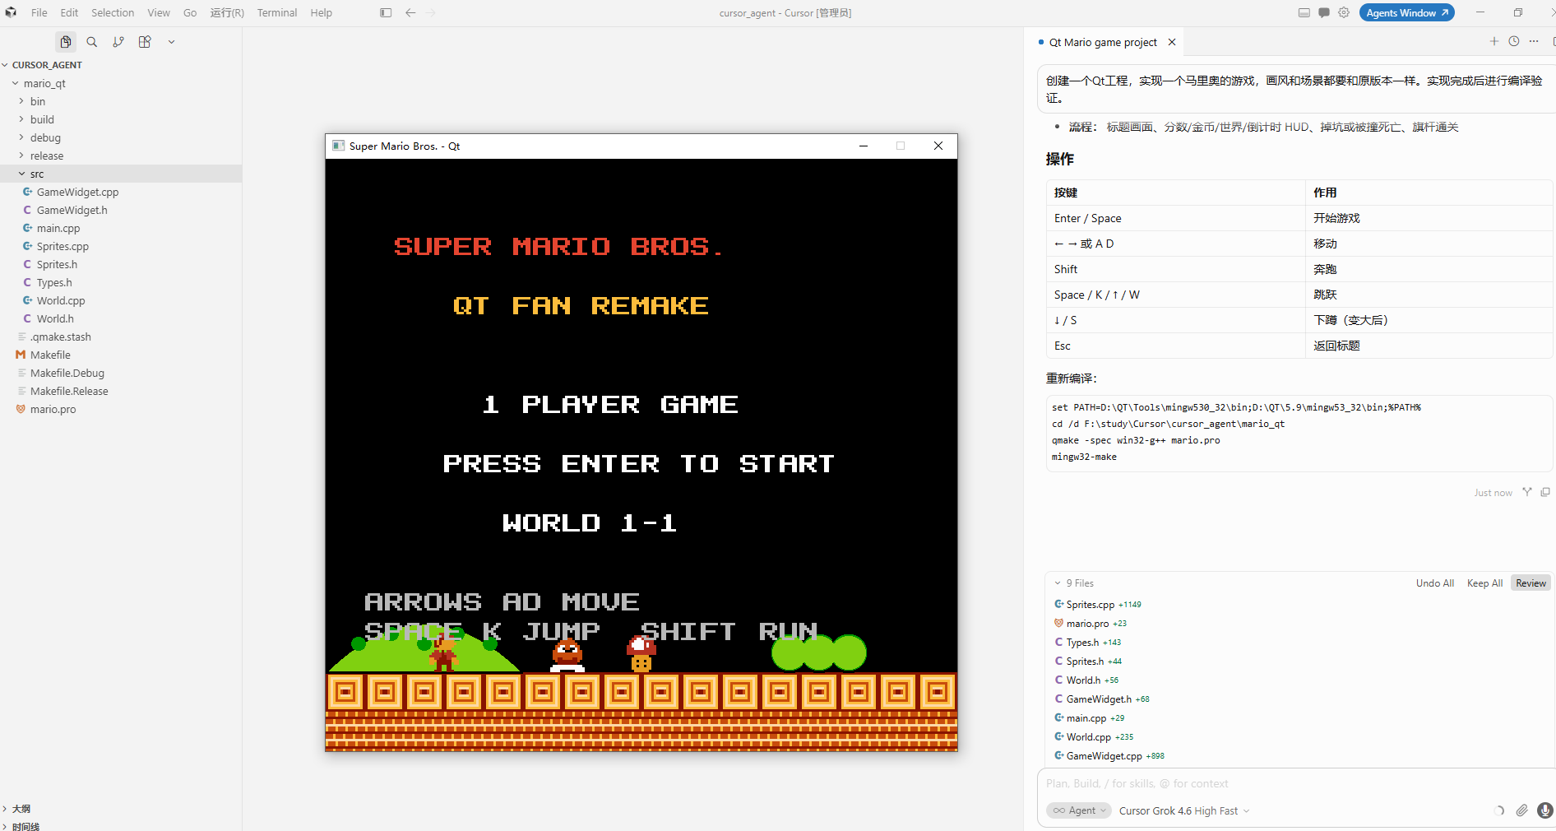
Task: Open the Extensions view icon
Action: [x=145, y=42]
